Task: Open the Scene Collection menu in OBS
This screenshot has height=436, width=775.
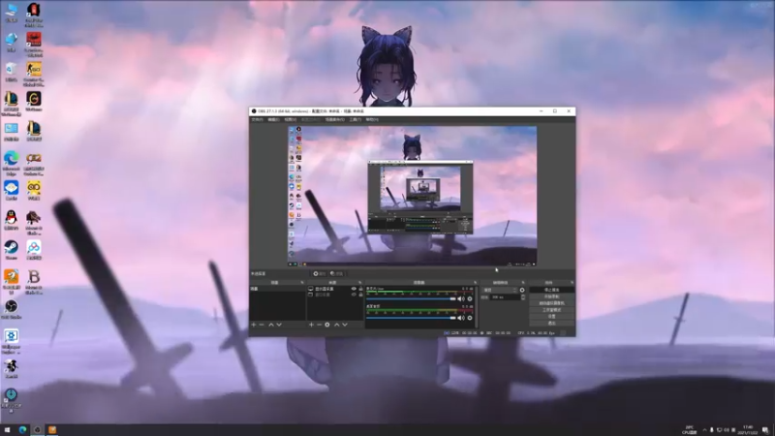Action: point(334,119)
